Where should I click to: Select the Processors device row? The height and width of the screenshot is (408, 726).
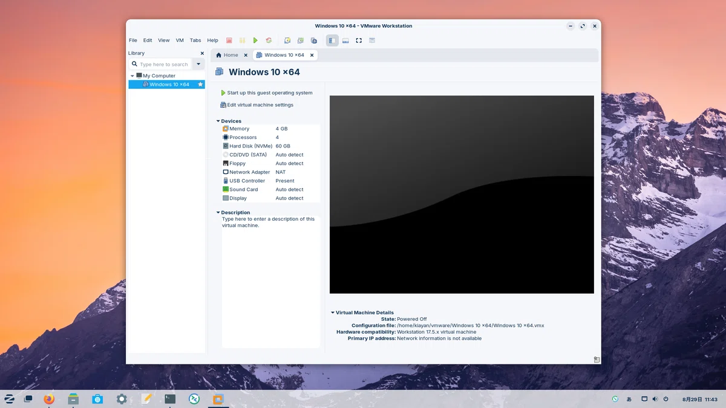pyautogui.click(x=270, y=137)
